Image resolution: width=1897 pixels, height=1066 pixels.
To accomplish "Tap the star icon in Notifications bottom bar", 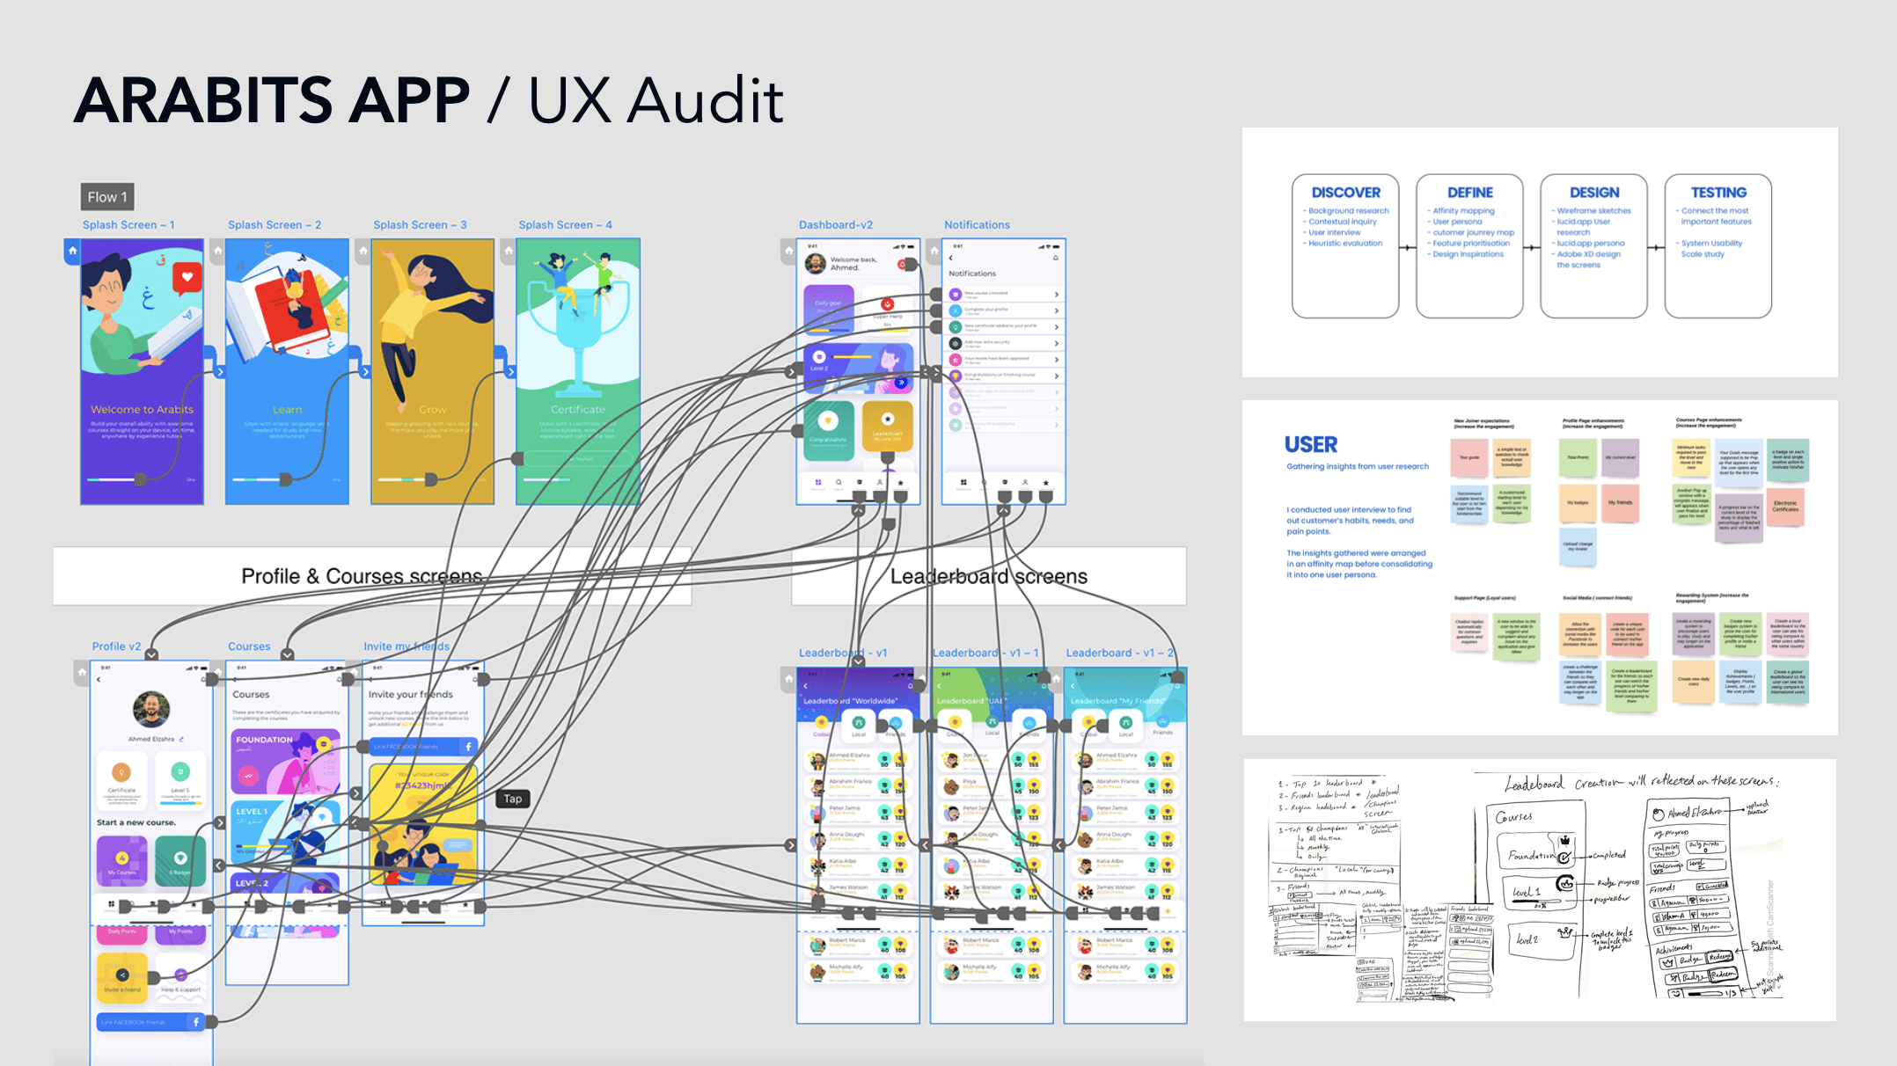I will (1045, 483).
